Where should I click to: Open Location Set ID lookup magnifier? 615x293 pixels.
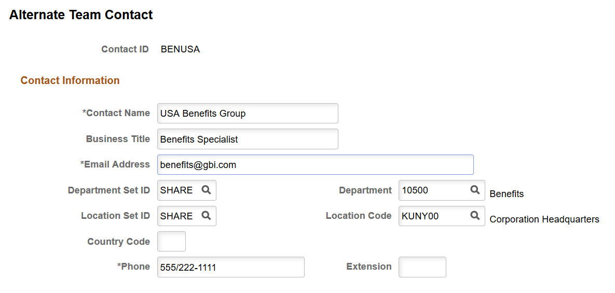click(207, 215)
